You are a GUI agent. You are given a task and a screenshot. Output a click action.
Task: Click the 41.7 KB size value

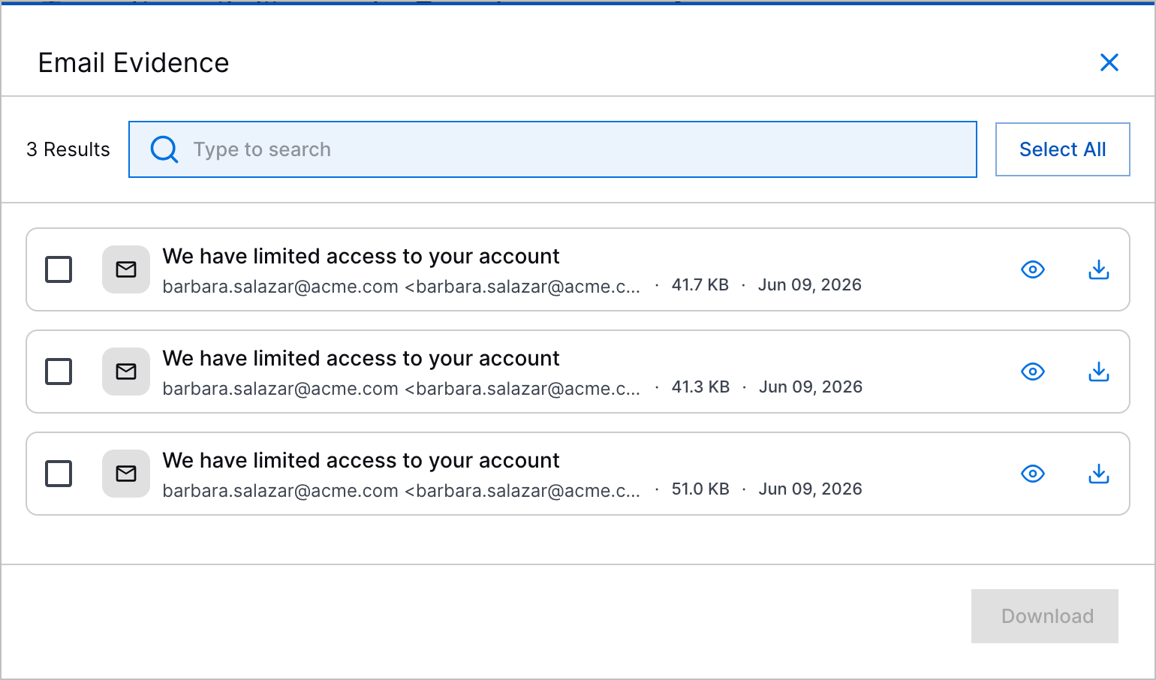point(700,285)
